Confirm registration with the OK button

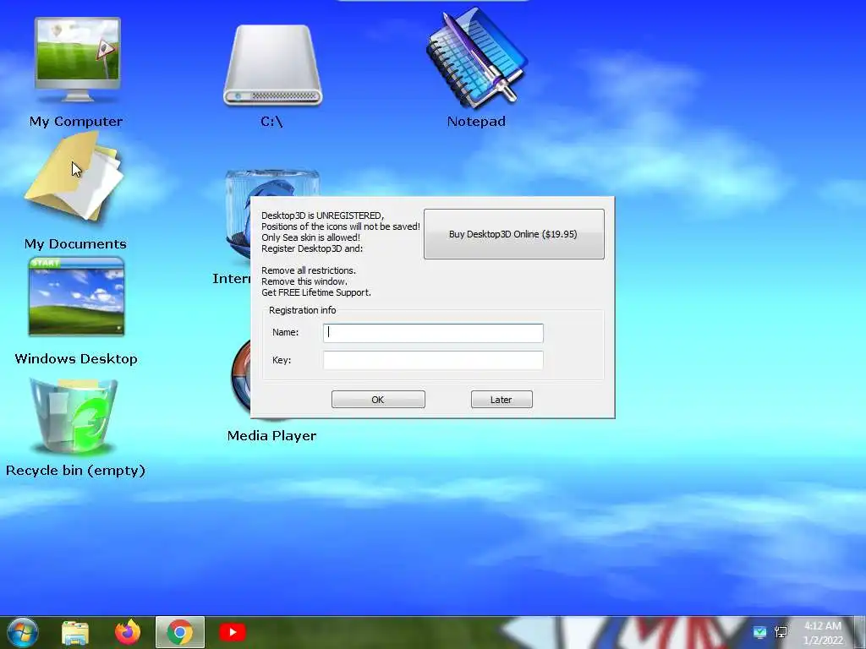(378, 400)
